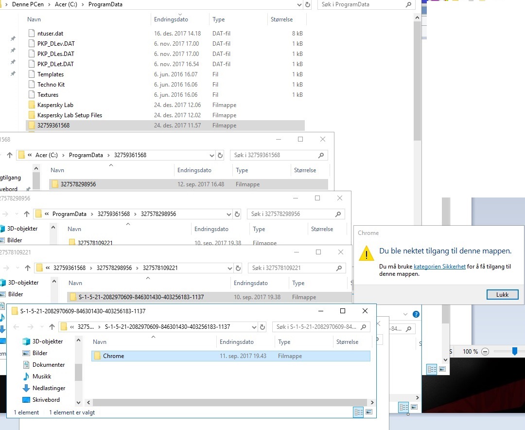Open the recent locations dropdown in the S-1-5-21 window

(x=42, y=327)
